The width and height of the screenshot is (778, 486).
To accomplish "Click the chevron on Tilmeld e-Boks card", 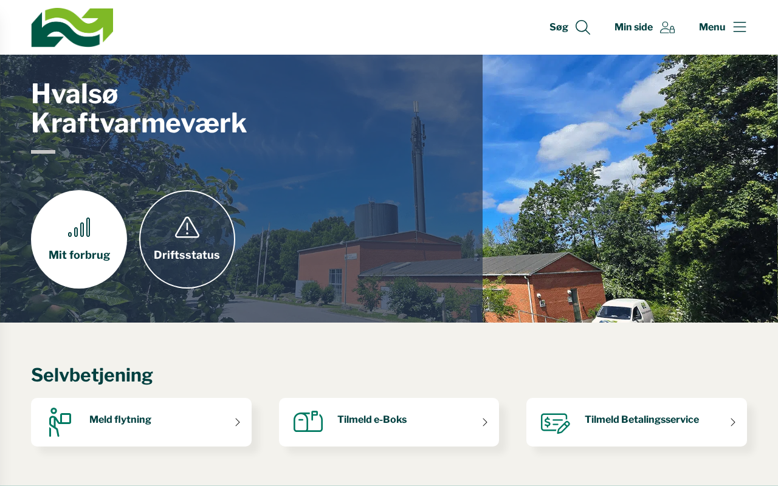I will (485, 422).
